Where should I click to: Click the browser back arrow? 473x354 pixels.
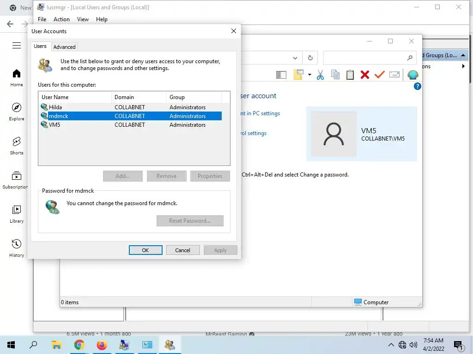tap(10, 24)
